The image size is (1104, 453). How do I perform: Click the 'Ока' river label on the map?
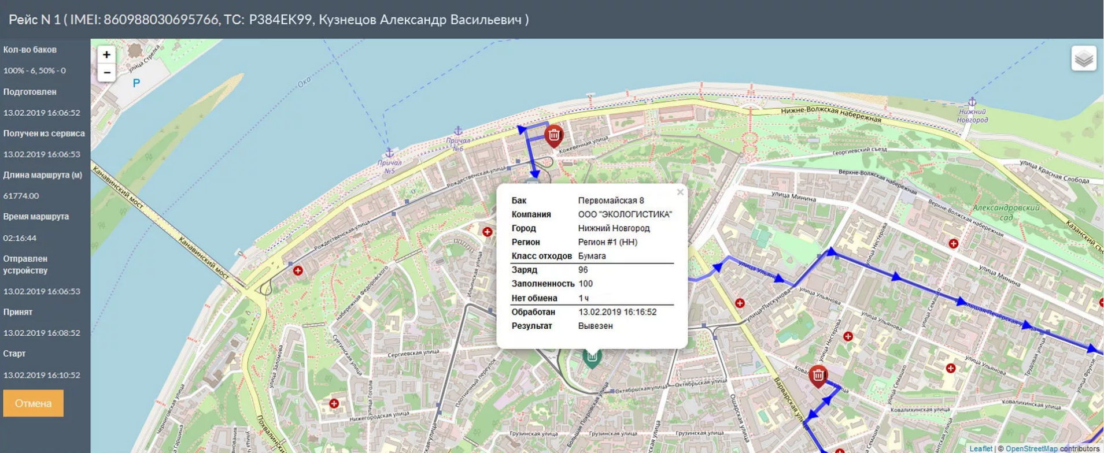click(x=304, y=82)
